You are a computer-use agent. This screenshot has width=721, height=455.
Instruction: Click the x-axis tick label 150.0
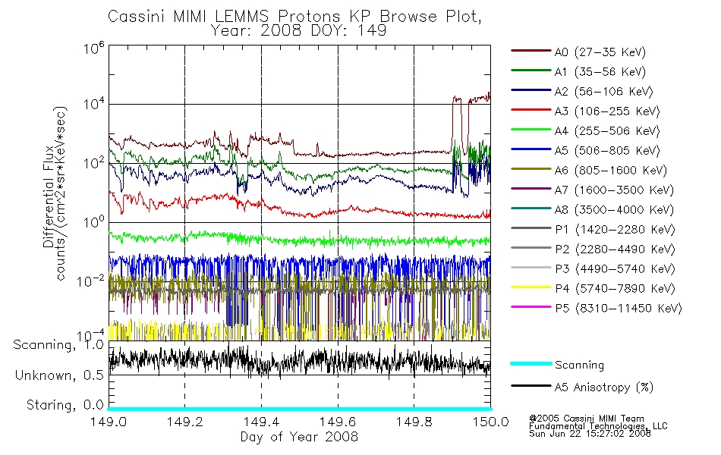pyautogui.click(x=490, y=422)
